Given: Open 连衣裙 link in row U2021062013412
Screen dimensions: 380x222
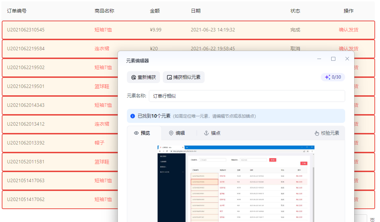Looking at the screenshot, I should (x=102, y=124).
